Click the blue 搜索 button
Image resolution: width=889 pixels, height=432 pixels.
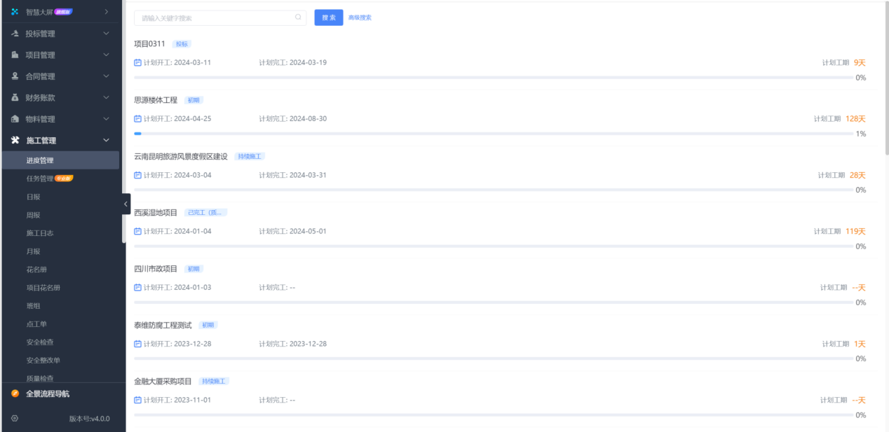[329, 18]
